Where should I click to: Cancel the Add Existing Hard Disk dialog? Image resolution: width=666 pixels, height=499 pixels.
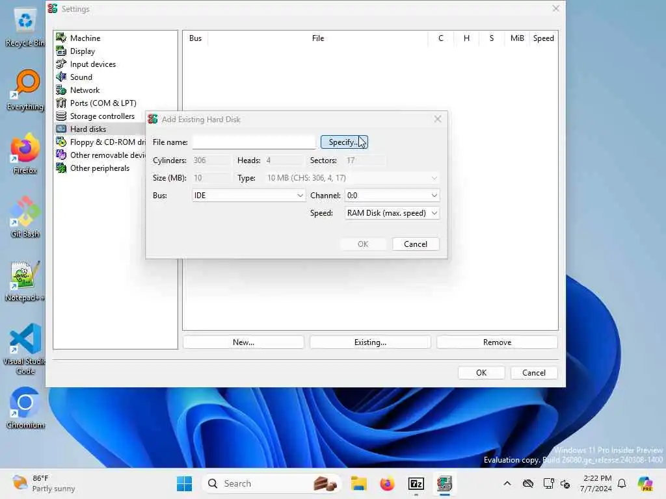tap(416, 244)
